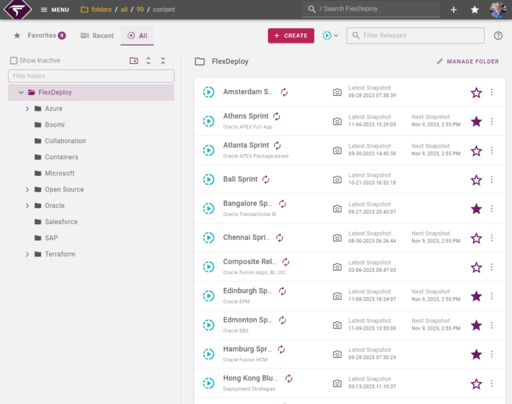Click the pipeline cycle icon beside Hamburg Spr
The height and width of the screenshot is (404, 512).
[x=281, y=349]
